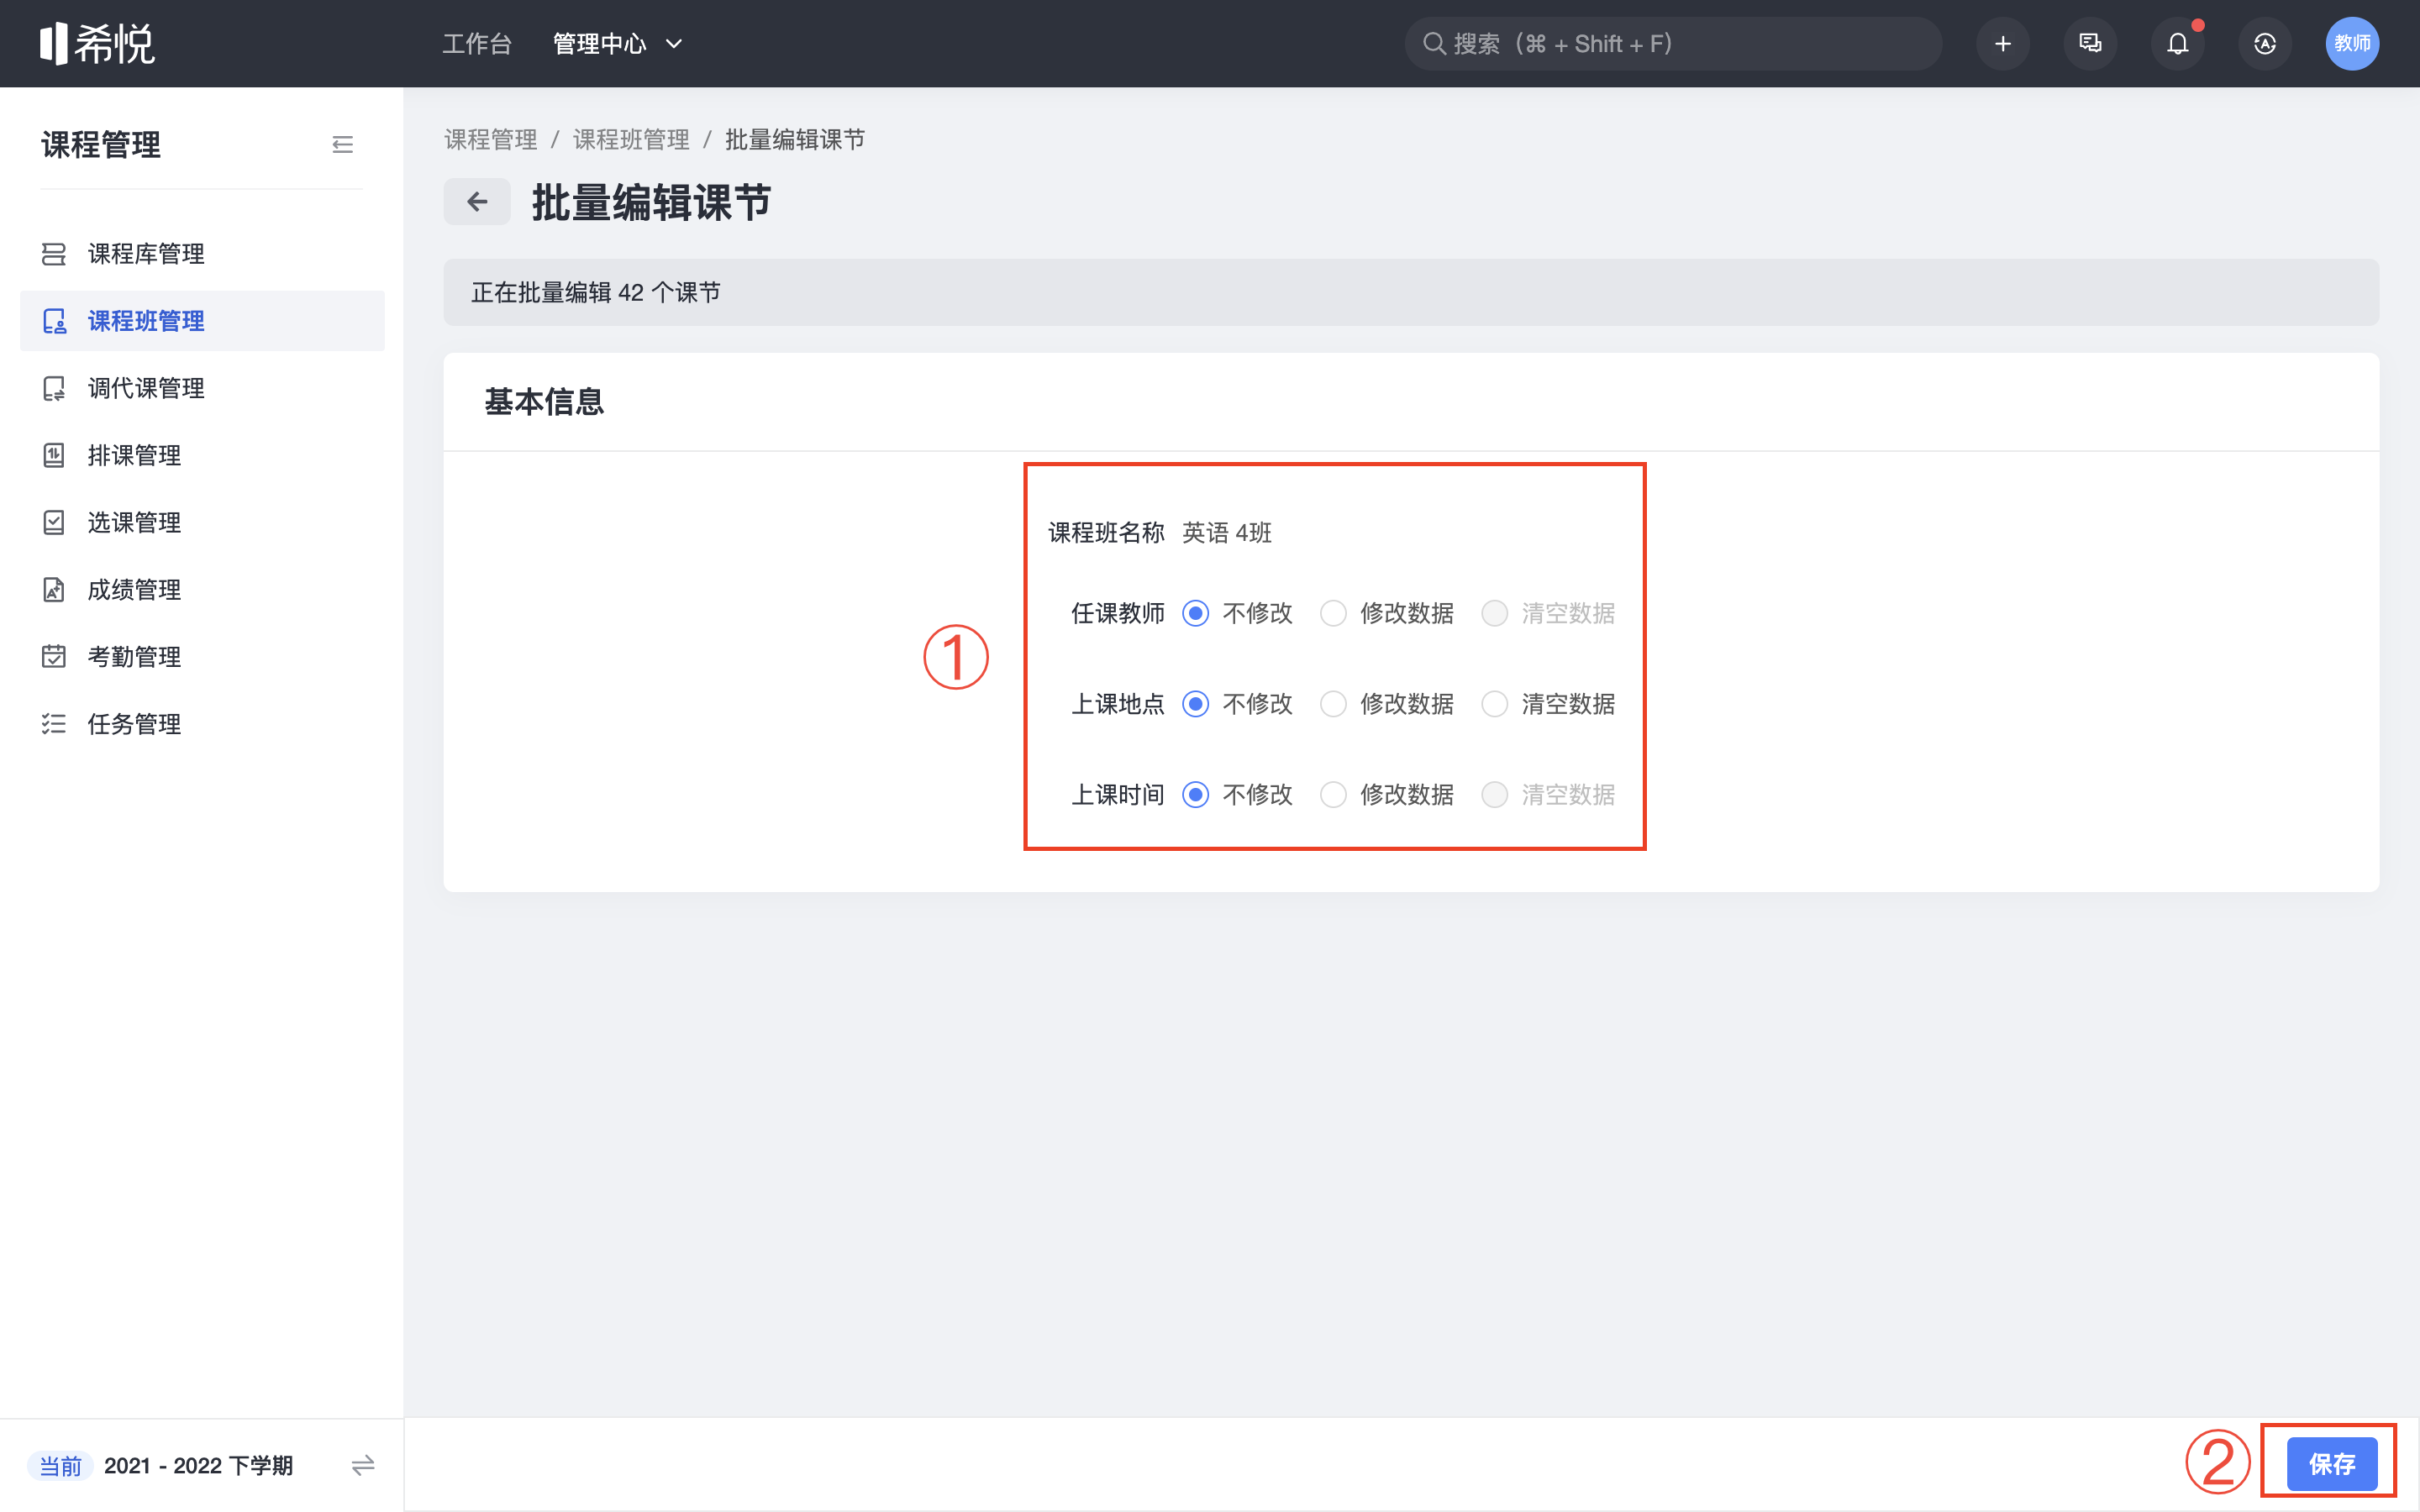Click the 批量编辑课节 breadcrumb item

coord(795,140)
